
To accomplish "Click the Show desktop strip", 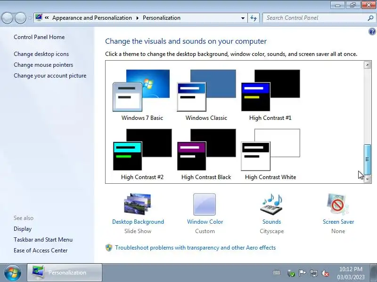I will pos(374,273).
